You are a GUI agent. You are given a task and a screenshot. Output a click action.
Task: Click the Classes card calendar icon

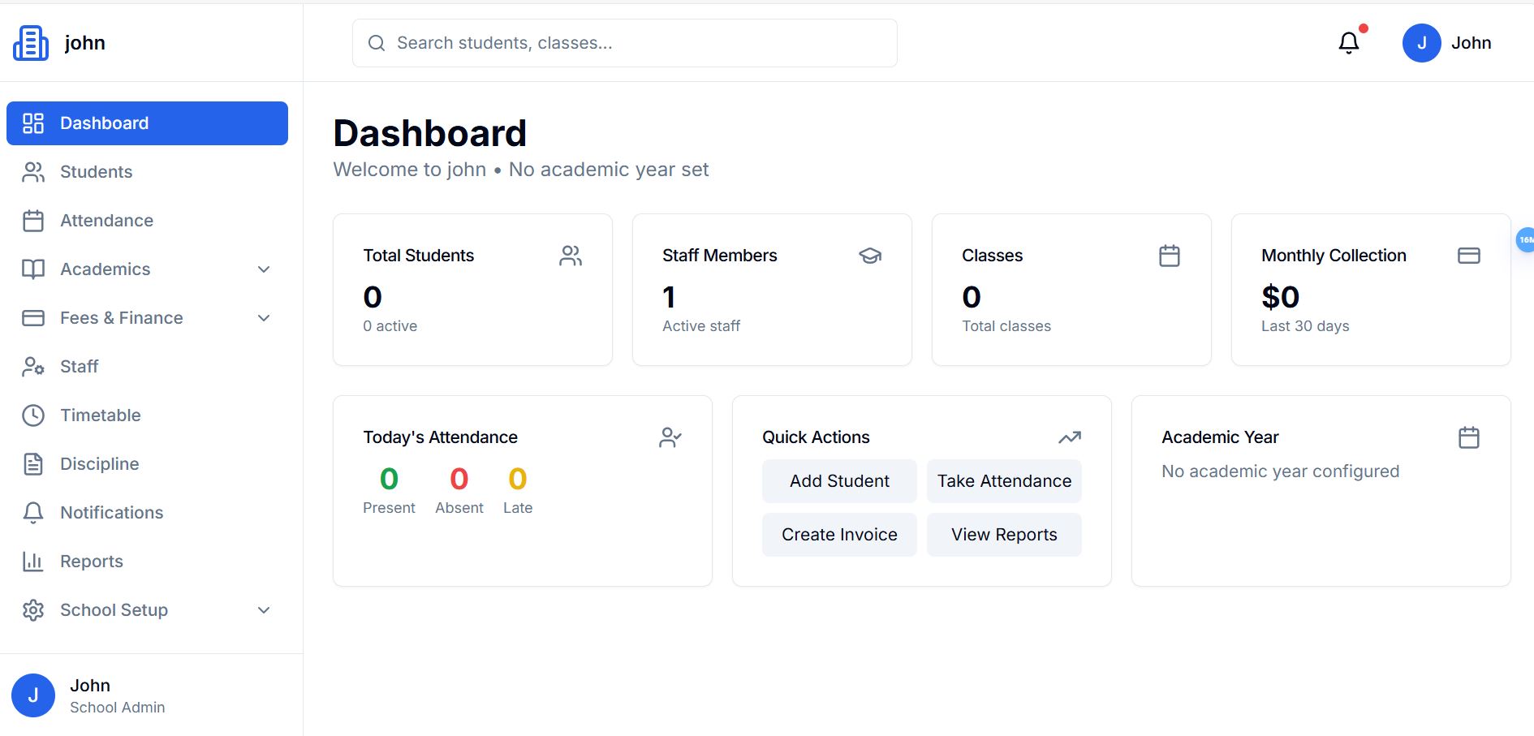(x=1169, y=256)
